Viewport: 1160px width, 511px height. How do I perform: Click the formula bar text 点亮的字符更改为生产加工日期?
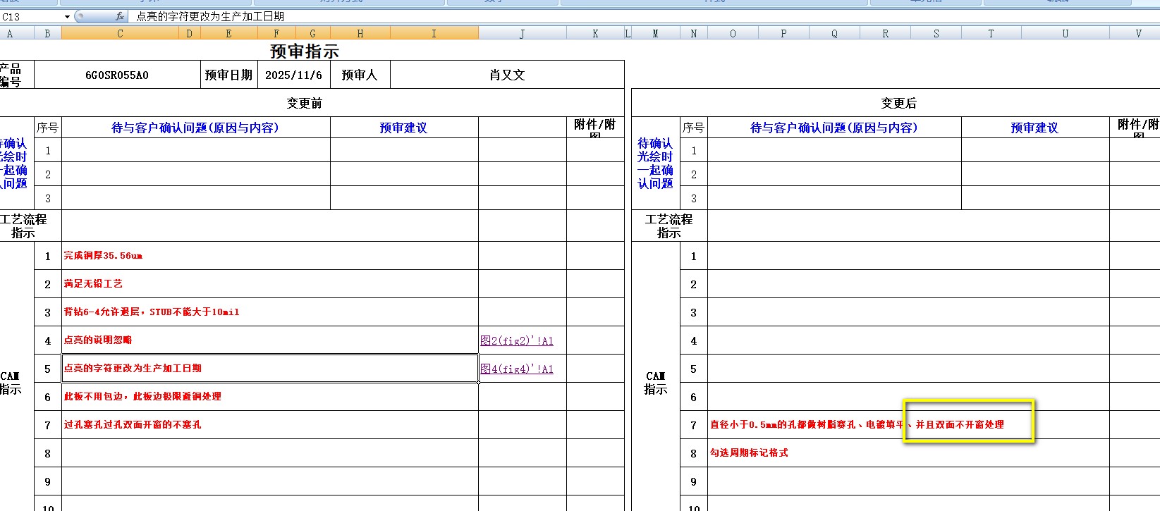click(210, 16)
